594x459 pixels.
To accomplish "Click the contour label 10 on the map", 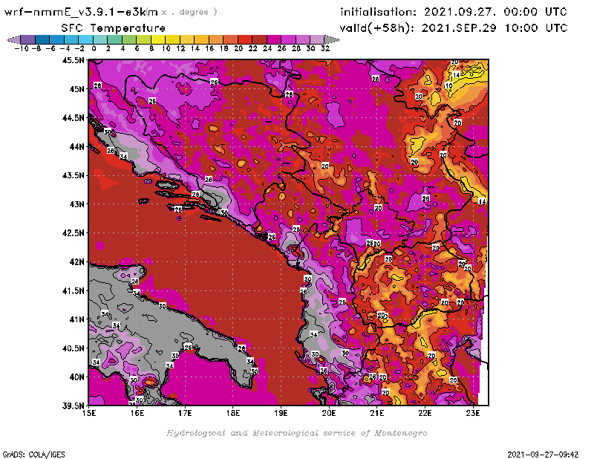I will (x=448, y=85).
